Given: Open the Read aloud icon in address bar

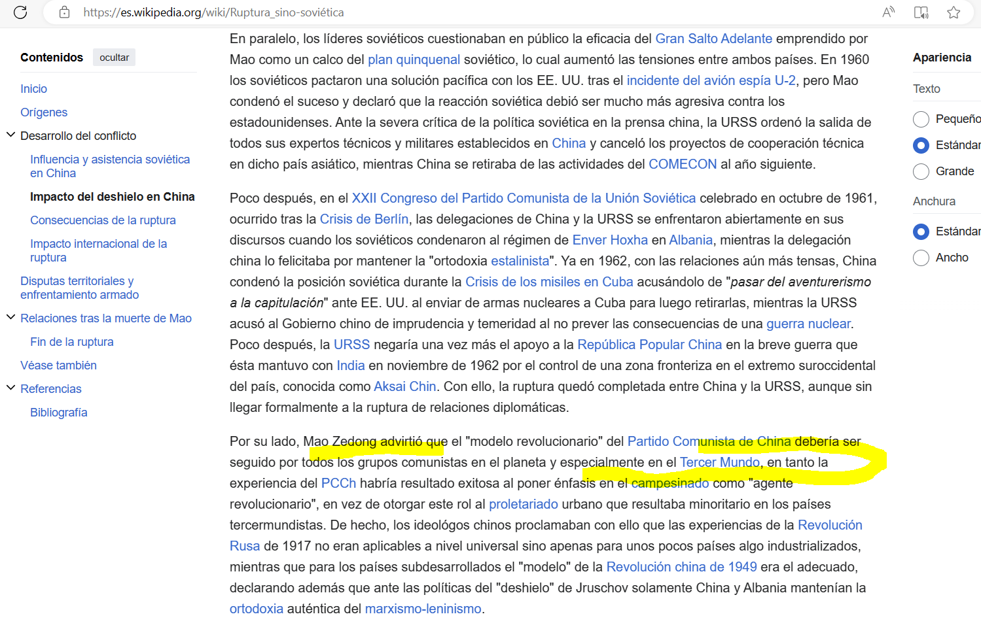Looking at the screenshot, I should (888, 12).
